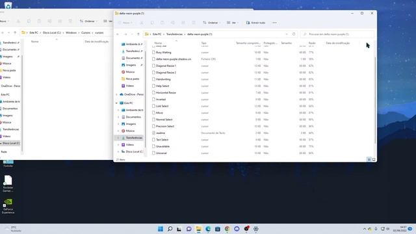Click the Delete trash icon in the cursors window toolbar
The image size is (416, 234).
click(x=70, y=21)
